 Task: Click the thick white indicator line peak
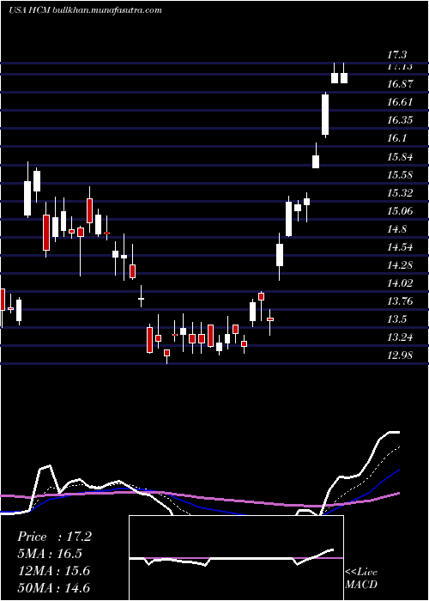(394, 433)
